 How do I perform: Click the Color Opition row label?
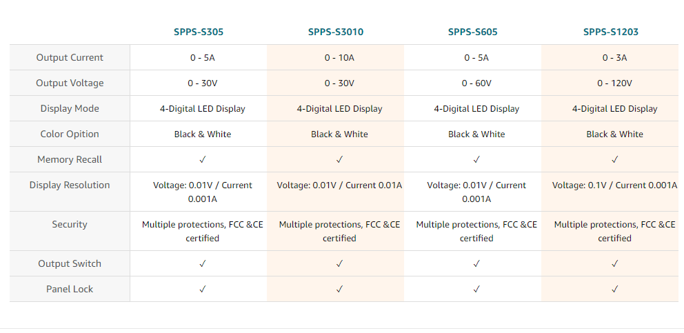pyautogui.click(x=70, y=134)
